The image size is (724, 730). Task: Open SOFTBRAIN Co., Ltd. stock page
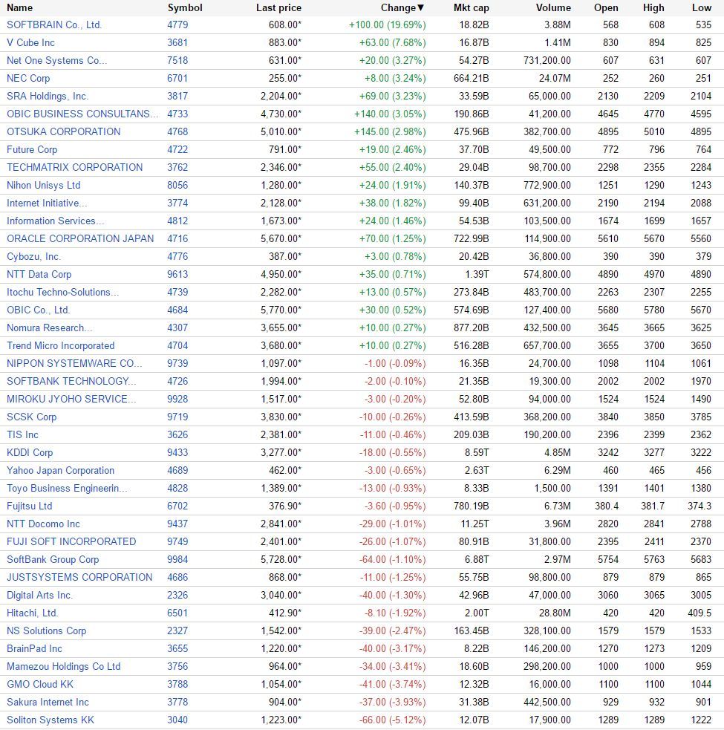[54, 25]
